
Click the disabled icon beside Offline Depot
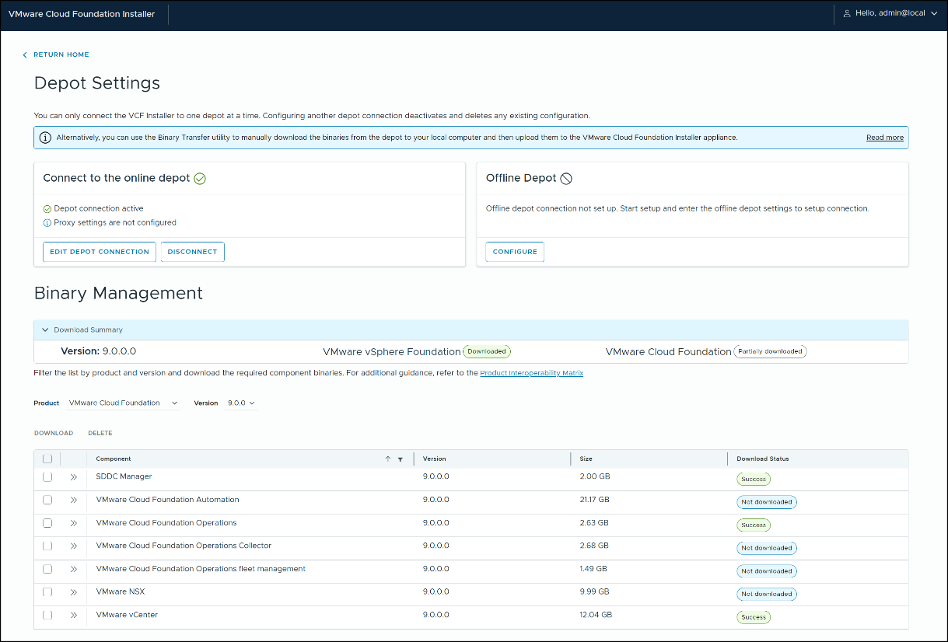(x=566, y=178)
